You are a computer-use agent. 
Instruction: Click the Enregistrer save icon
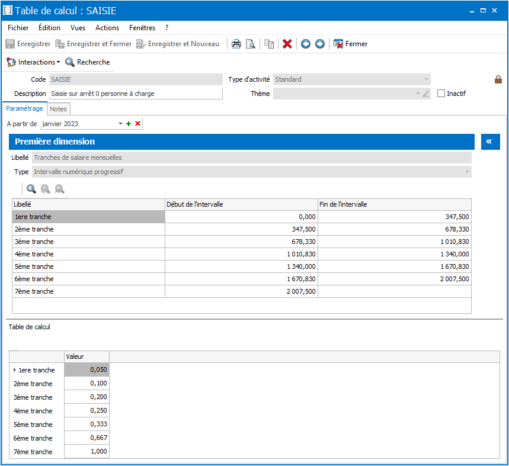tap(10, 44)
